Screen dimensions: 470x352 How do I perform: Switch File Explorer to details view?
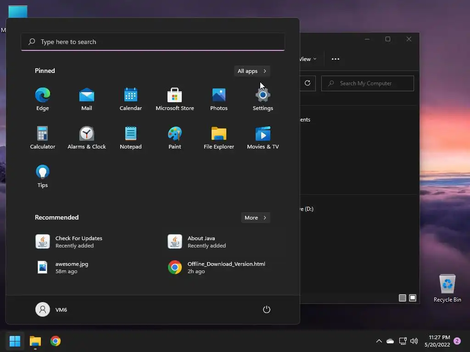tap(403, 298)
